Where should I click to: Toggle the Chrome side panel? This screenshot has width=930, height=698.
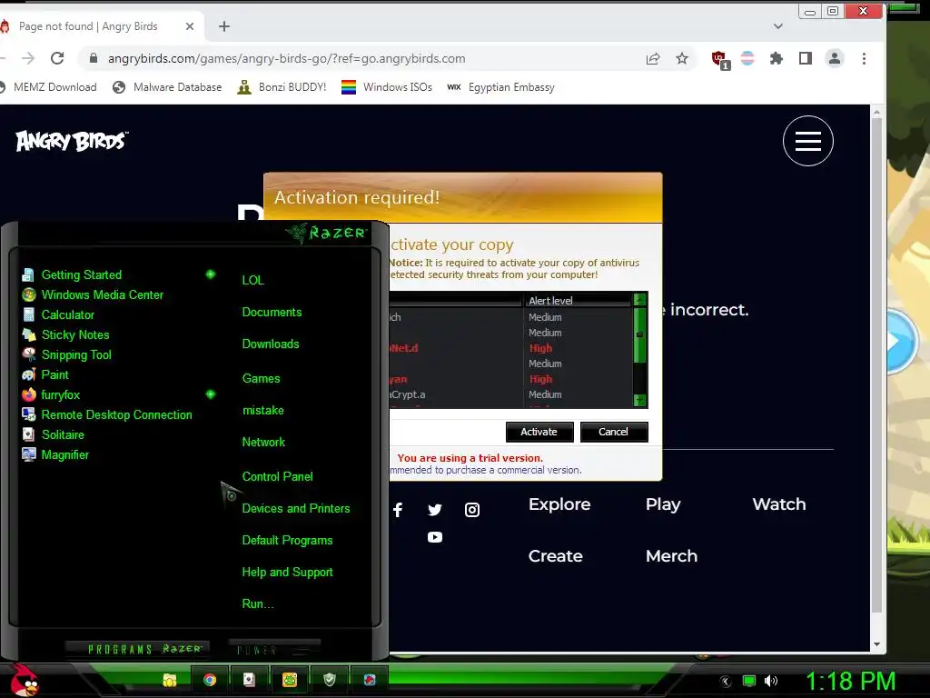(x=805, y=58)
